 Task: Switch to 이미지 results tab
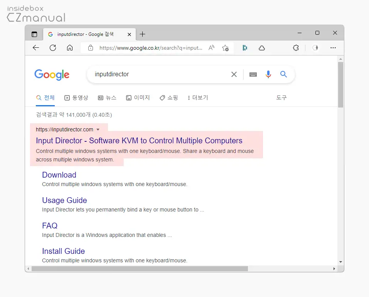[138, 97]
